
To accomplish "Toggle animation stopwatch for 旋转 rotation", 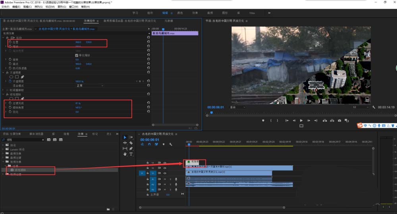I will (10, 60).
